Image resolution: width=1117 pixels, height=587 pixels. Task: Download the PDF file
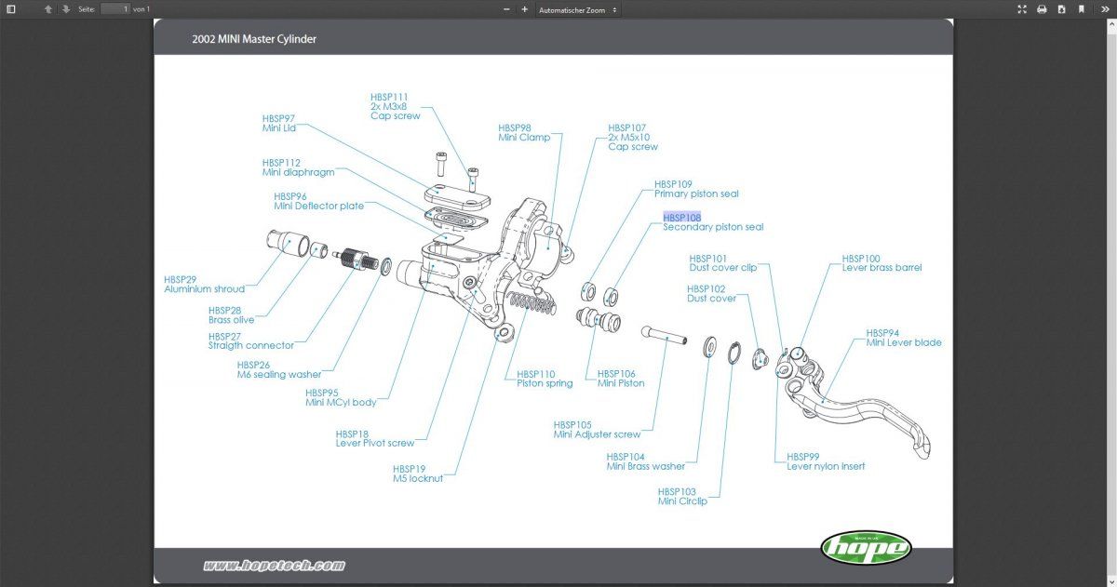[1061, 9]
